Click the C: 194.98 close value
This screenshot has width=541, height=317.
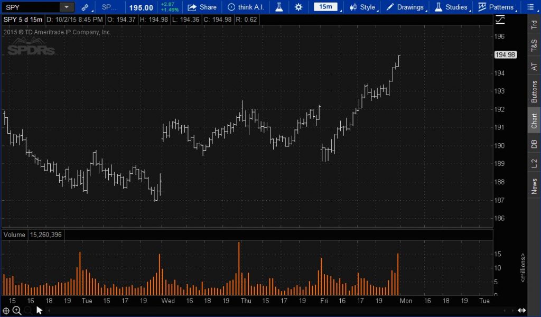point(217,20)
